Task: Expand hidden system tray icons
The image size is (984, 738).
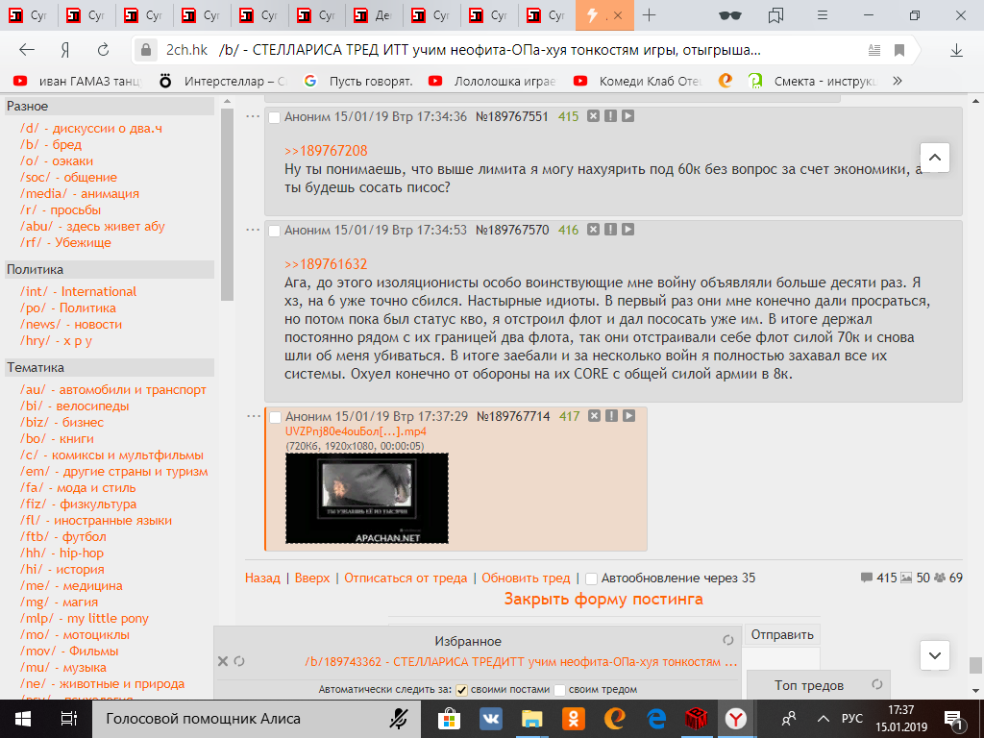Action: (824, 719)
